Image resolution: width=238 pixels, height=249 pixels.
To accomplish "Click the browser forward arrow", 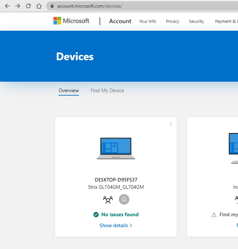I will (x=18, y=6).
